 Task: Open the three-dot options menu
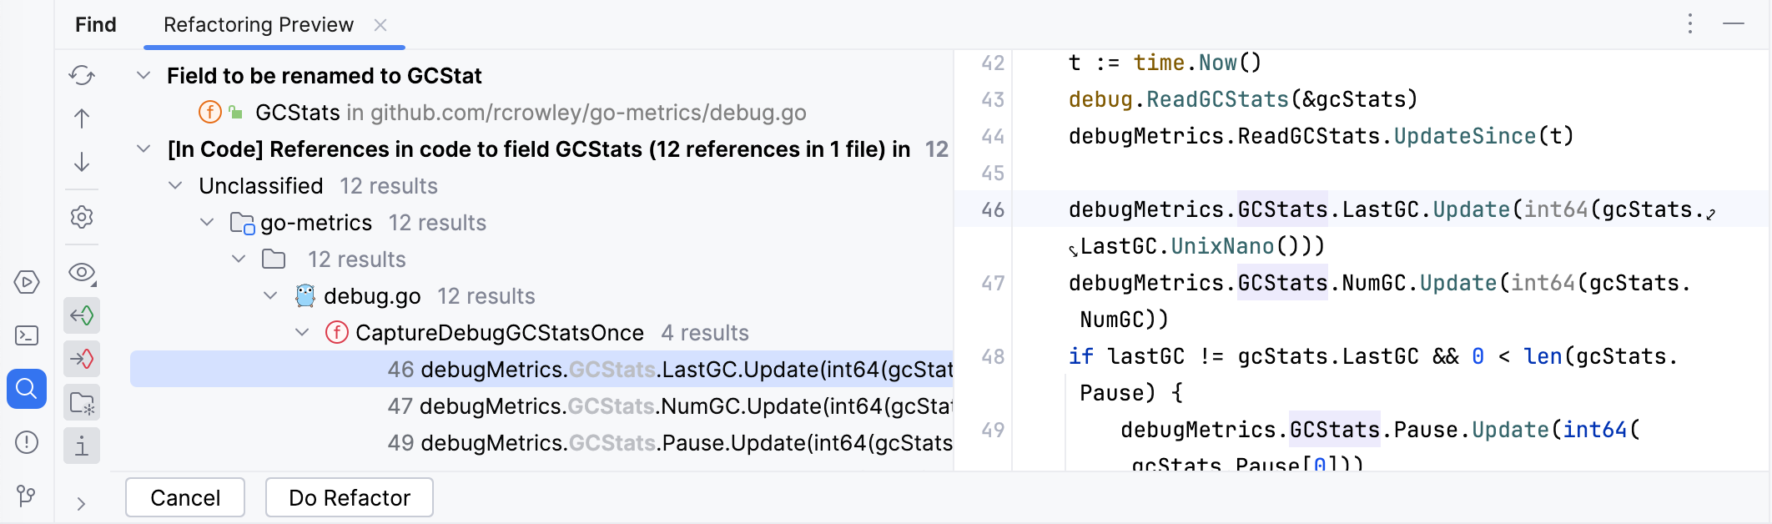coord(1690,23)
